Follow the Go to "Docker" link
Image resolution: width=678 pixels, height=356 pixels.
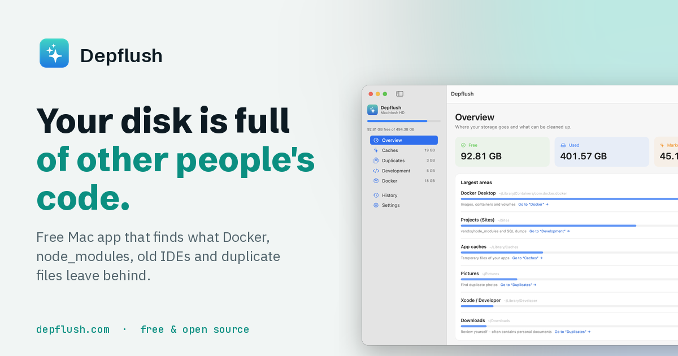[x=533, y=204]
